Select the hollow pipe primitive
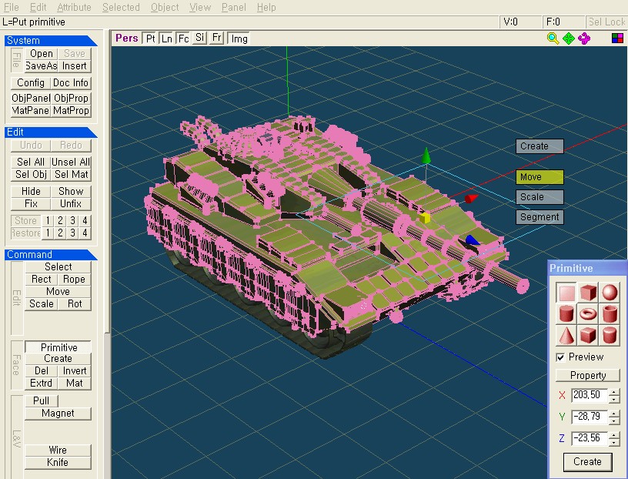The width and height of the screenshot is (628, 479). tap(610, 314)
